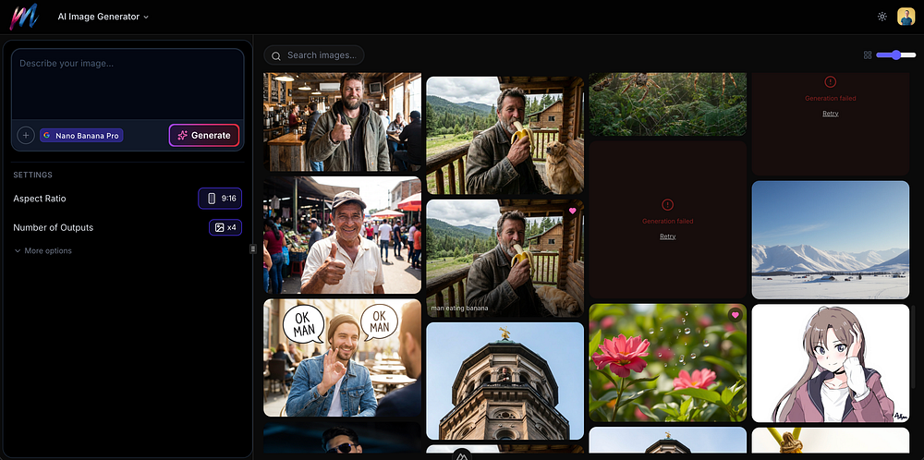The width and height of the screenshot is (924, 460).
Task: Open the user profile avatar
Action: coord(906,17)
